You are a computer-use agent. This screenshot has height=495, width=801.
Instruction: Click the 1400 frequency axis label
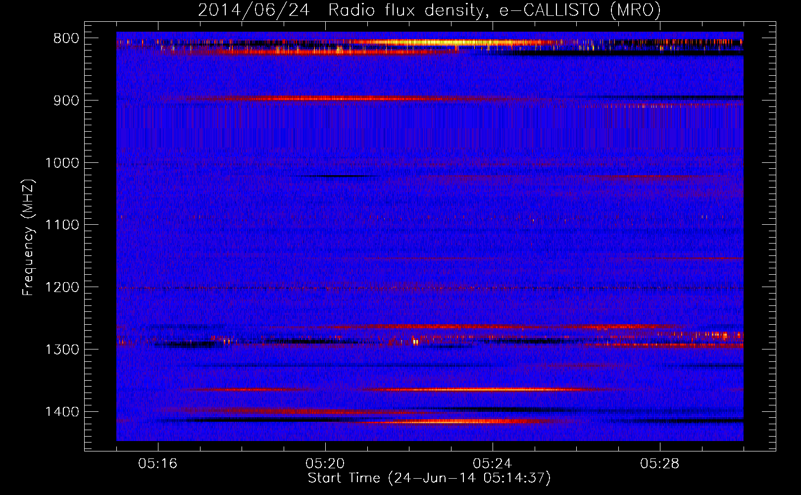(x=62, y=412)
